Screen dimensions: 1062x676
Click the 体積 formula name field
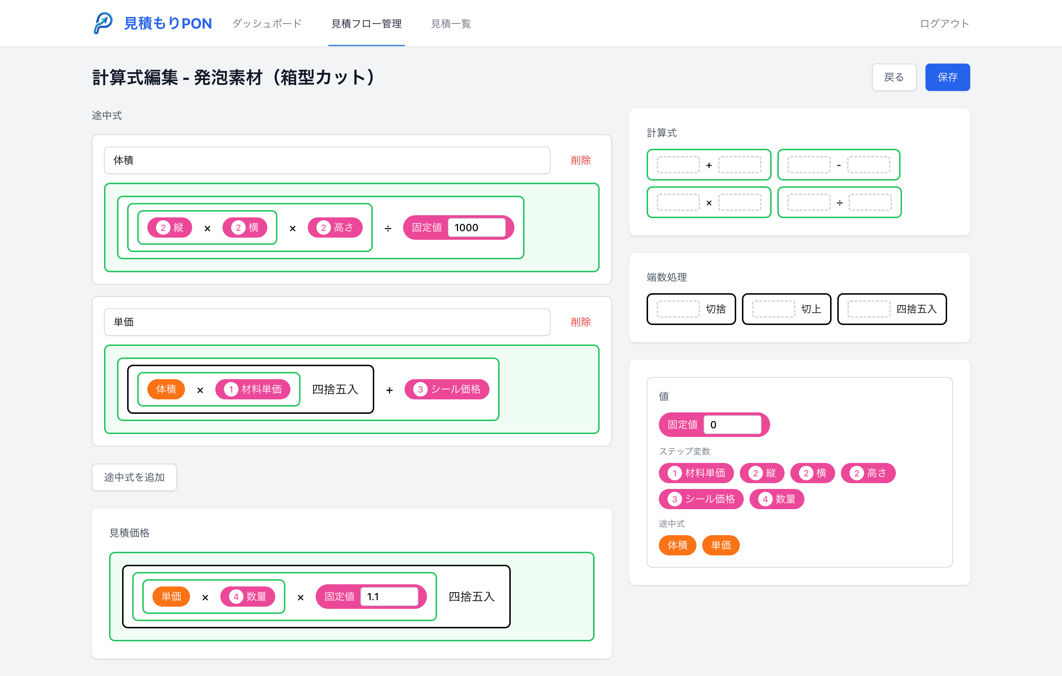coord(327,160)
